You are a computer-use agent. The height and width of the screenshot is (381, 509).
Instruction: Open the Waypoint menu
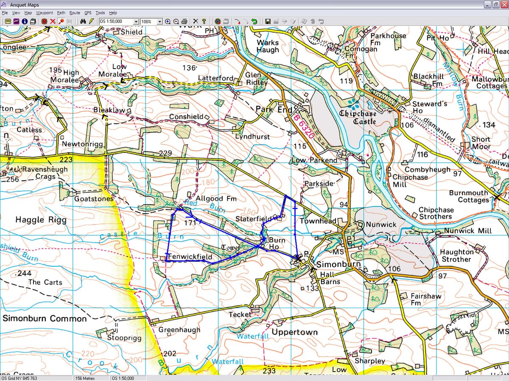[44, 12]
